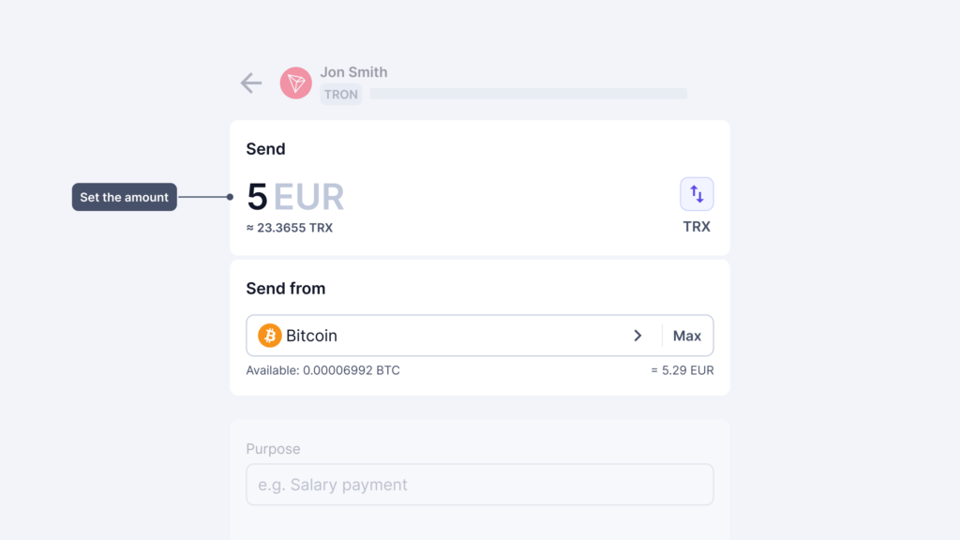
Task: Click the orange Bitcoin logo icon
Action: tap(269, 336)
